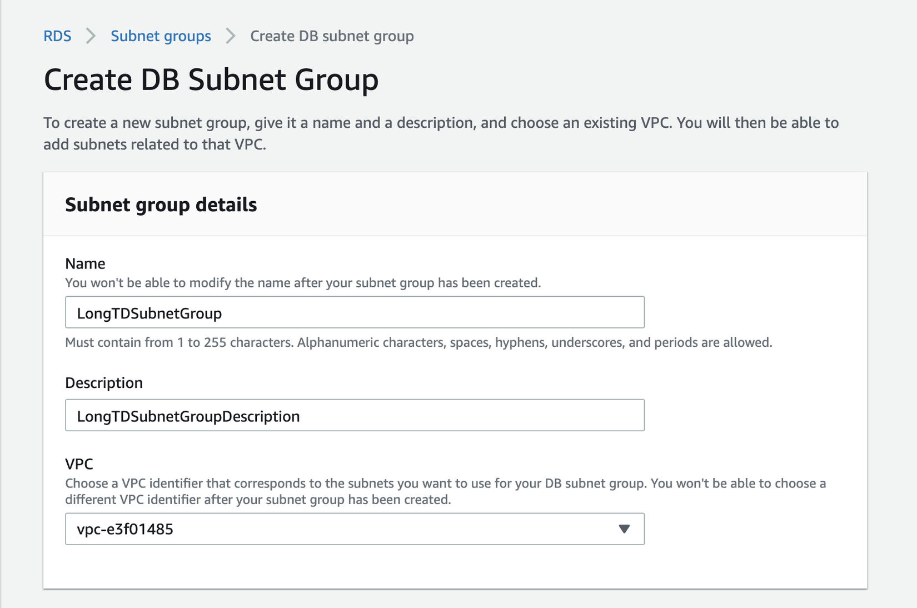Click the LongTDSubnetGroupDescription text in Description box
The width and height of the screenshot is (917, 608).
[x=188, y=416]
